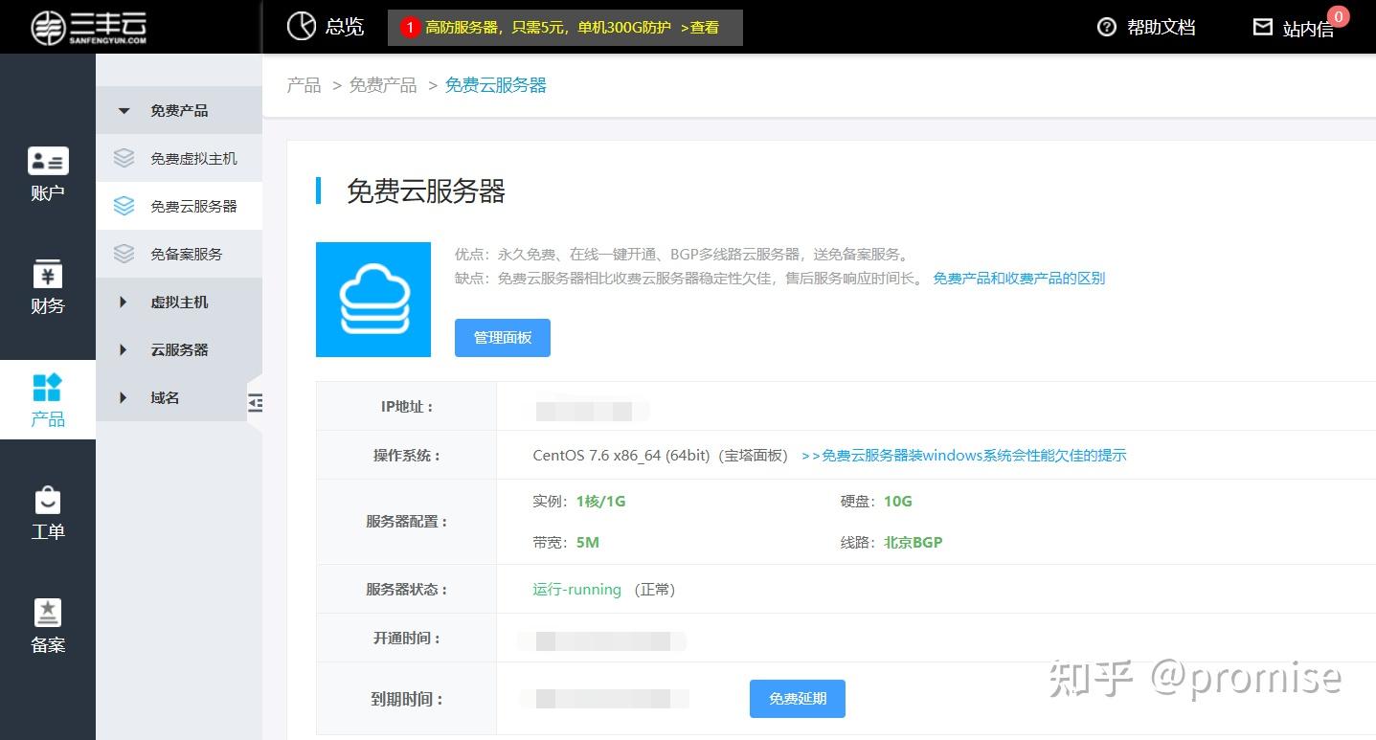Click the 到期时间 row label

click(x=407, y=699)
